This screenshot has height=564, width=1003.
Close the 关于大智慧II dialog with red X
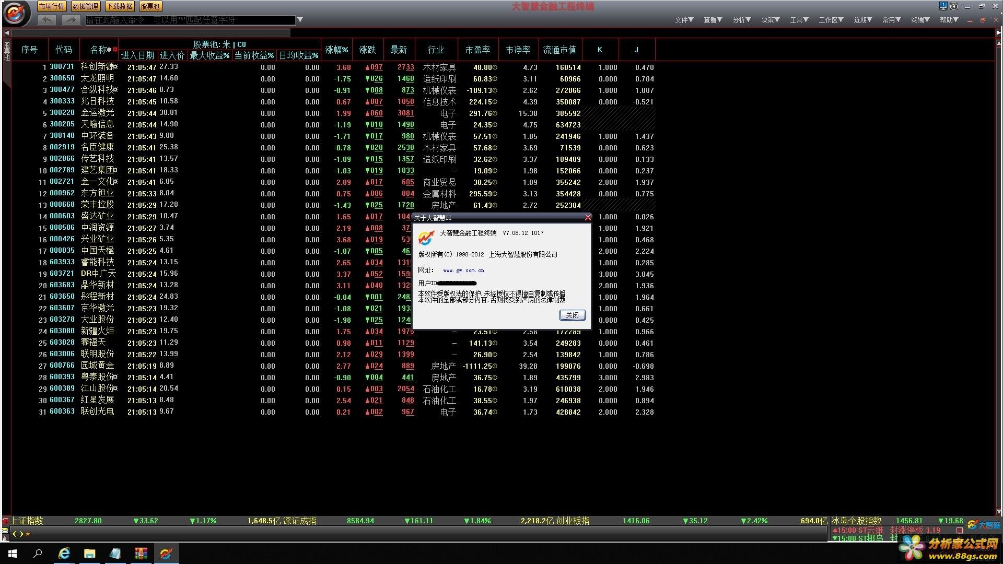pos(588,217)
